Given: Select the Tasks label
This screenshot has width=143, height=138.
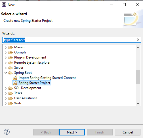Looking at the screenshot, I should 18,93.
